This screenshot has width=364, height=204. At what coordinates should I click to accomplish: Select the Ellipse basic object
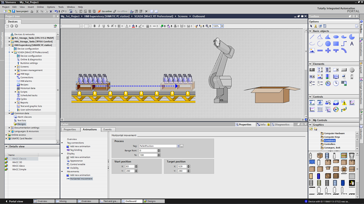click(x=336, y=37)
